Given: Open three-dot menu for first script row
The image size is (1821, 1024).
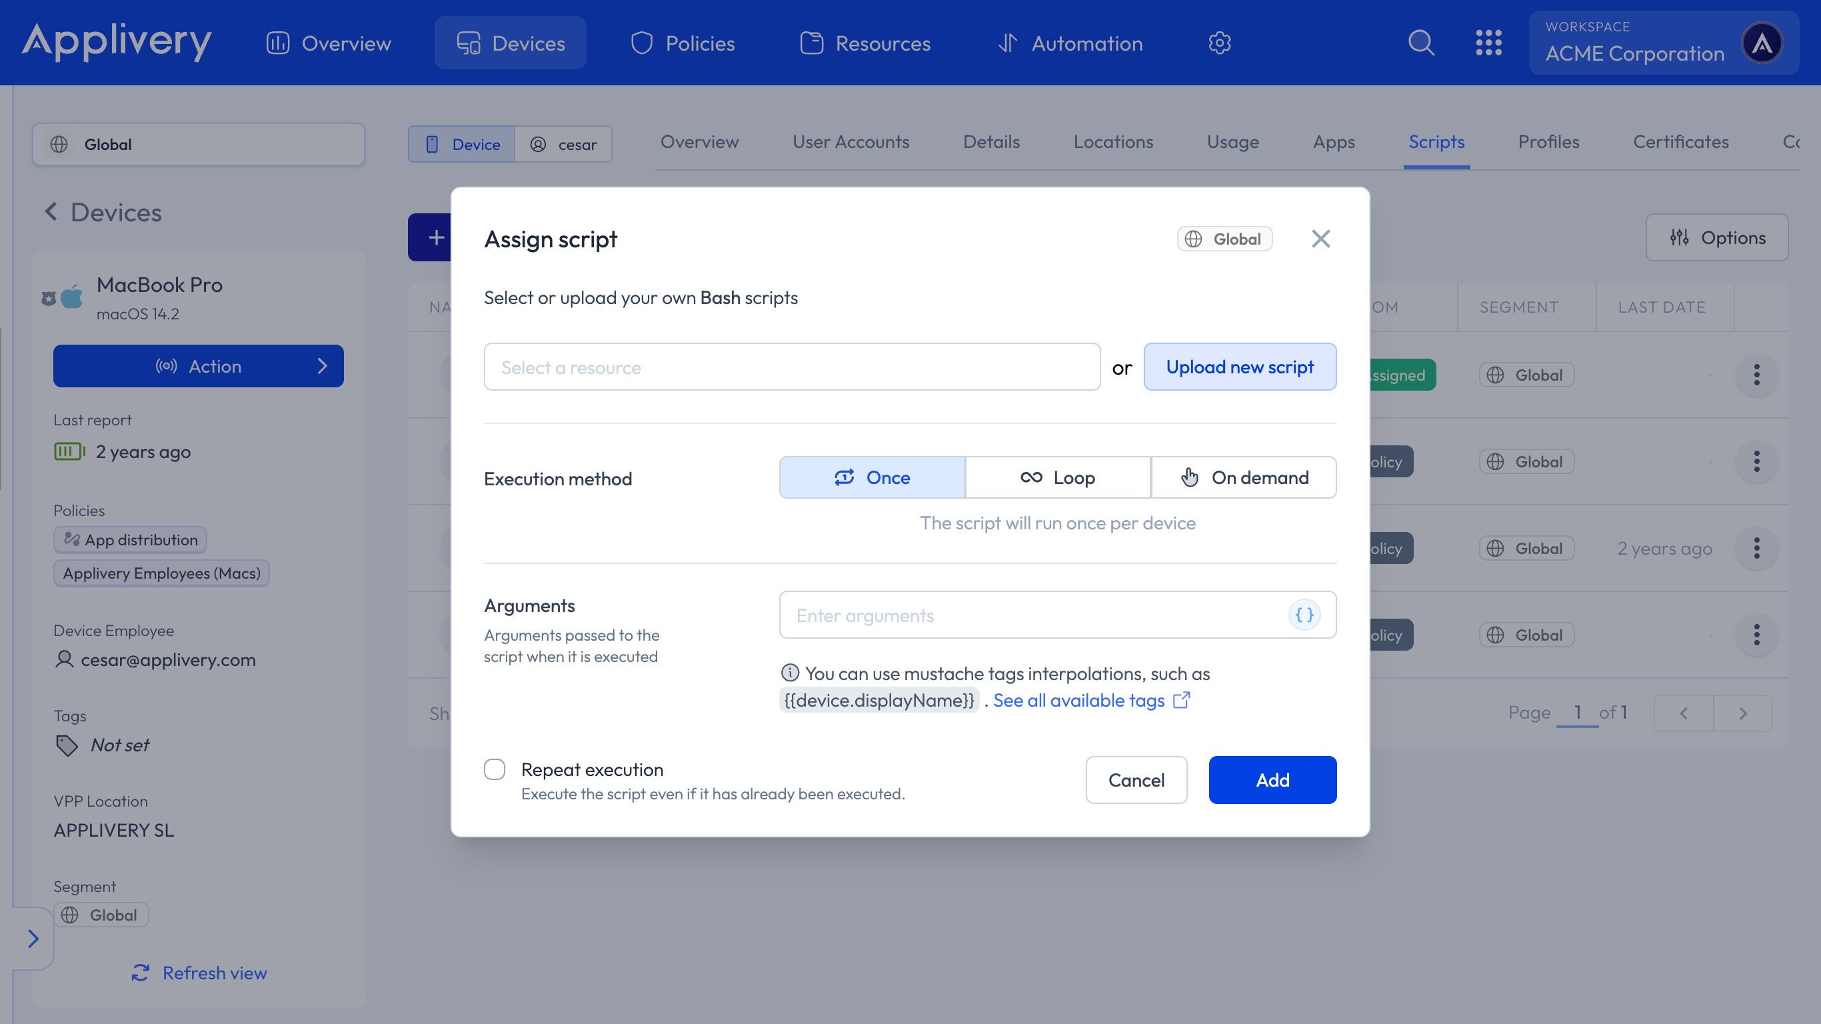Looking at the screenshot, I should pyautogui.click(x=1756, y=375).
